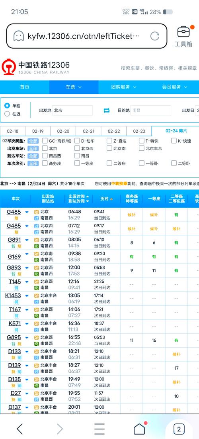Click the 铺 tag under K571
The image size is (199, 439).
tap(16, 330)
